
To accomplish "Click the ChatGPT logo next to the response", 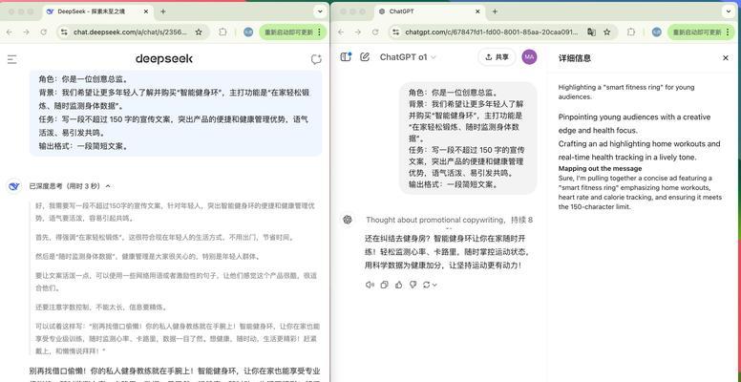I will (x=348, y=220).
